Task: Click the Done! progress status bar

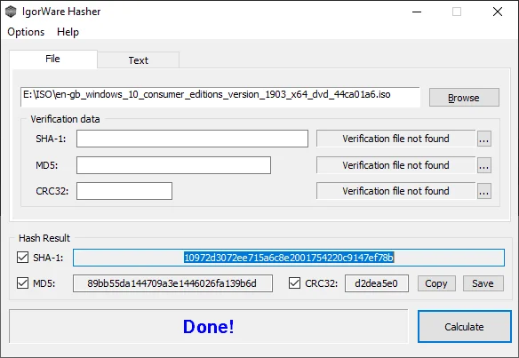Action: pos(209,327)
